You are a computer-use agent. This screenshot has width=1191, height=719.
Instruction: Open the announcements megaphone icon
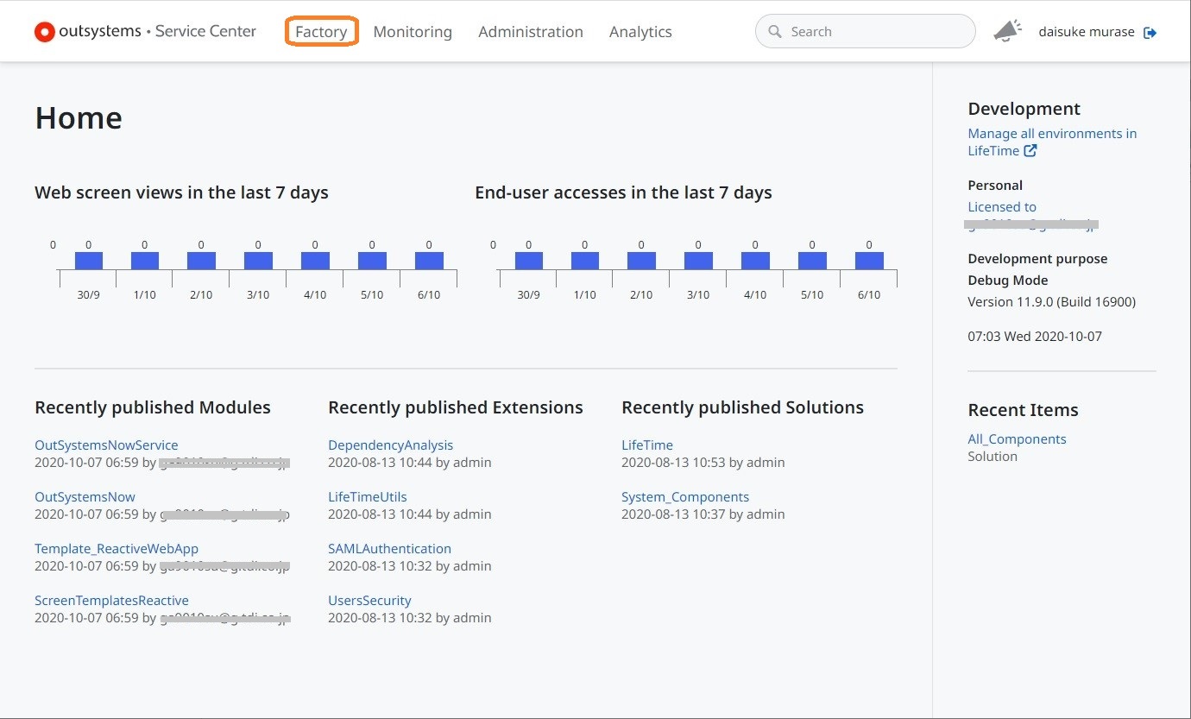[x=1006, y=32]
